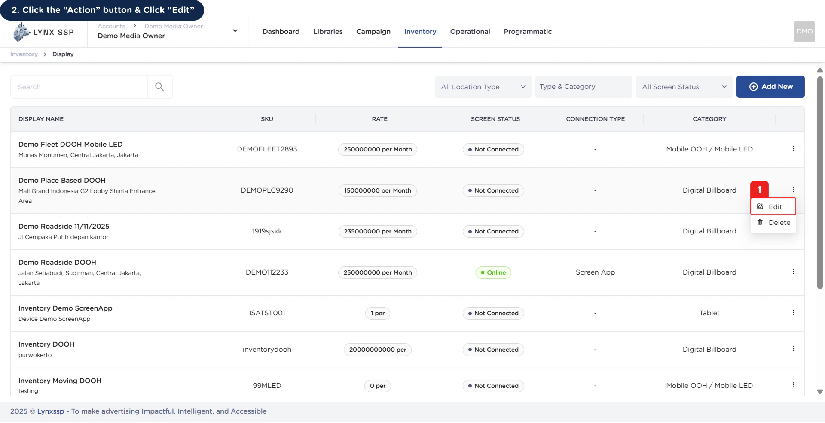Open kebab menu for Demo Fleet DOOH Mobile LED
Image resolution: width=825 pixels, height=423 pixels.
click(793, 148)
